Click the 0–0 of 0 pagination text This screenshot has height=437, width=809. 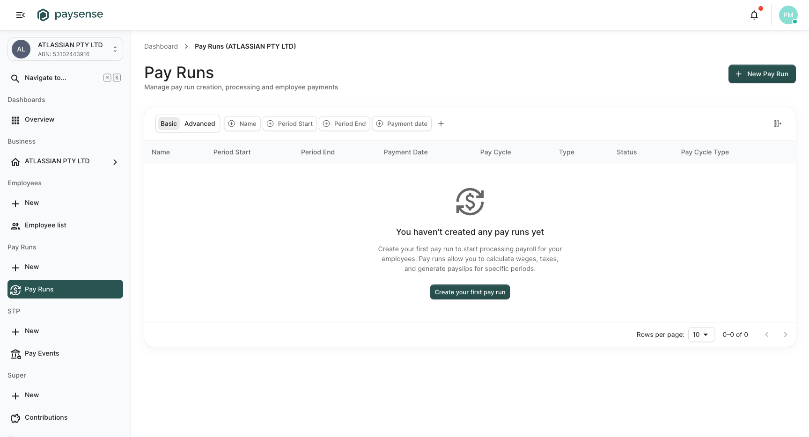click(735, 335)
